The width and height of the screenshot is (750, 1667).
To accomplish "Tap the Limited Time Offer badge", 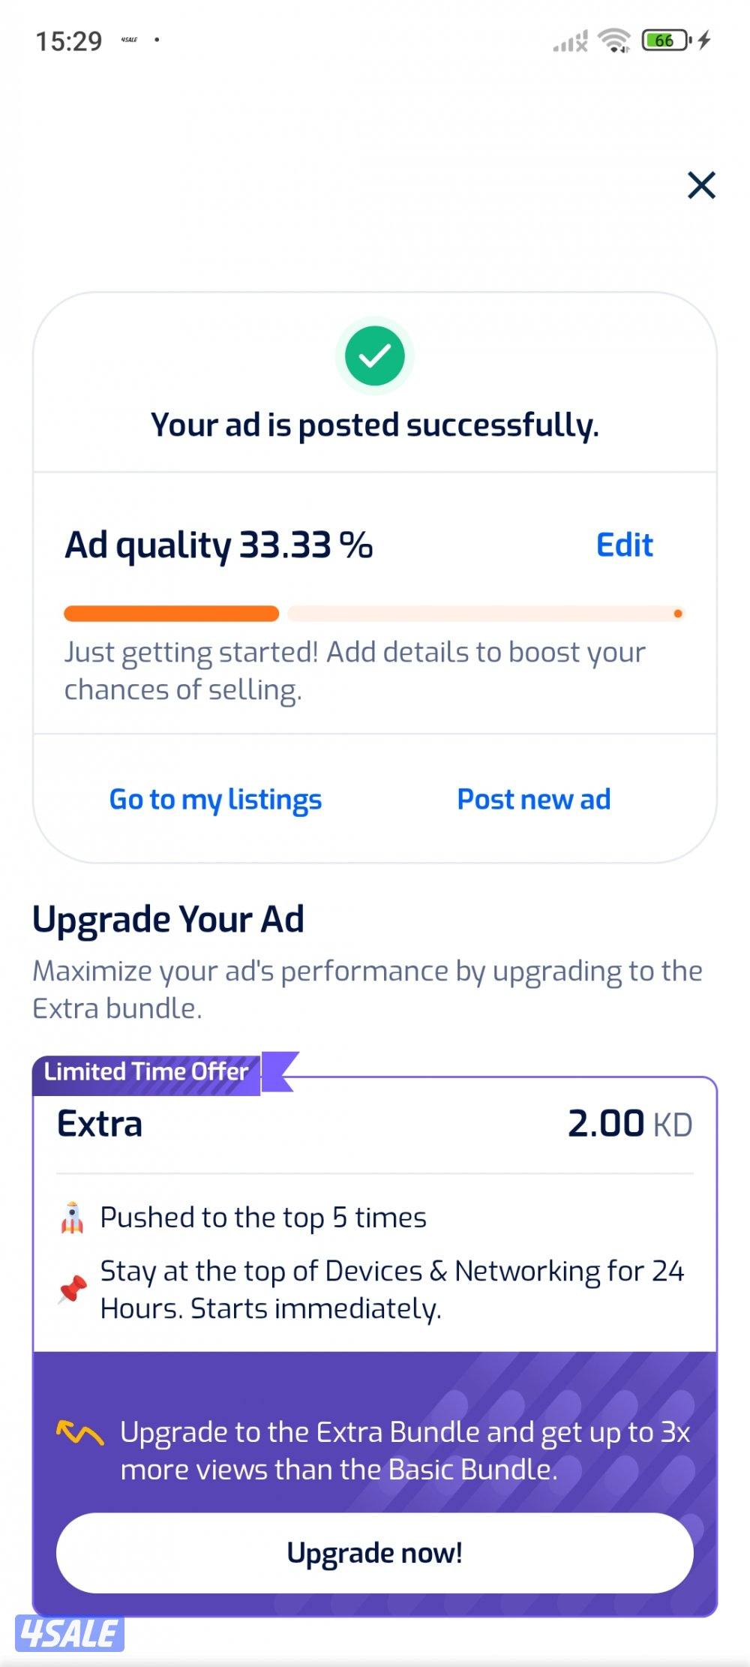I will click(x=147, y=1072).
